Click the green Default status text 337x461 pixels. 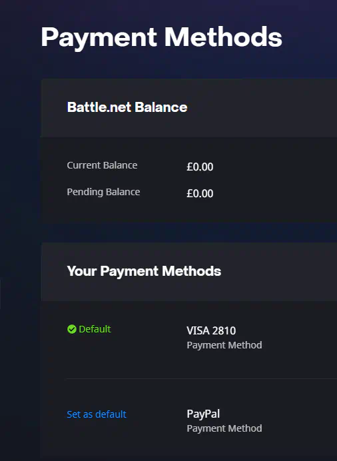tap(95, 329)
